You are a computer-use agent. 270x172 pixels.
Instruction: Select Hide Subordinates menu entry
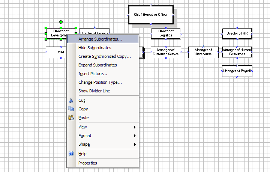click(94, 48)
